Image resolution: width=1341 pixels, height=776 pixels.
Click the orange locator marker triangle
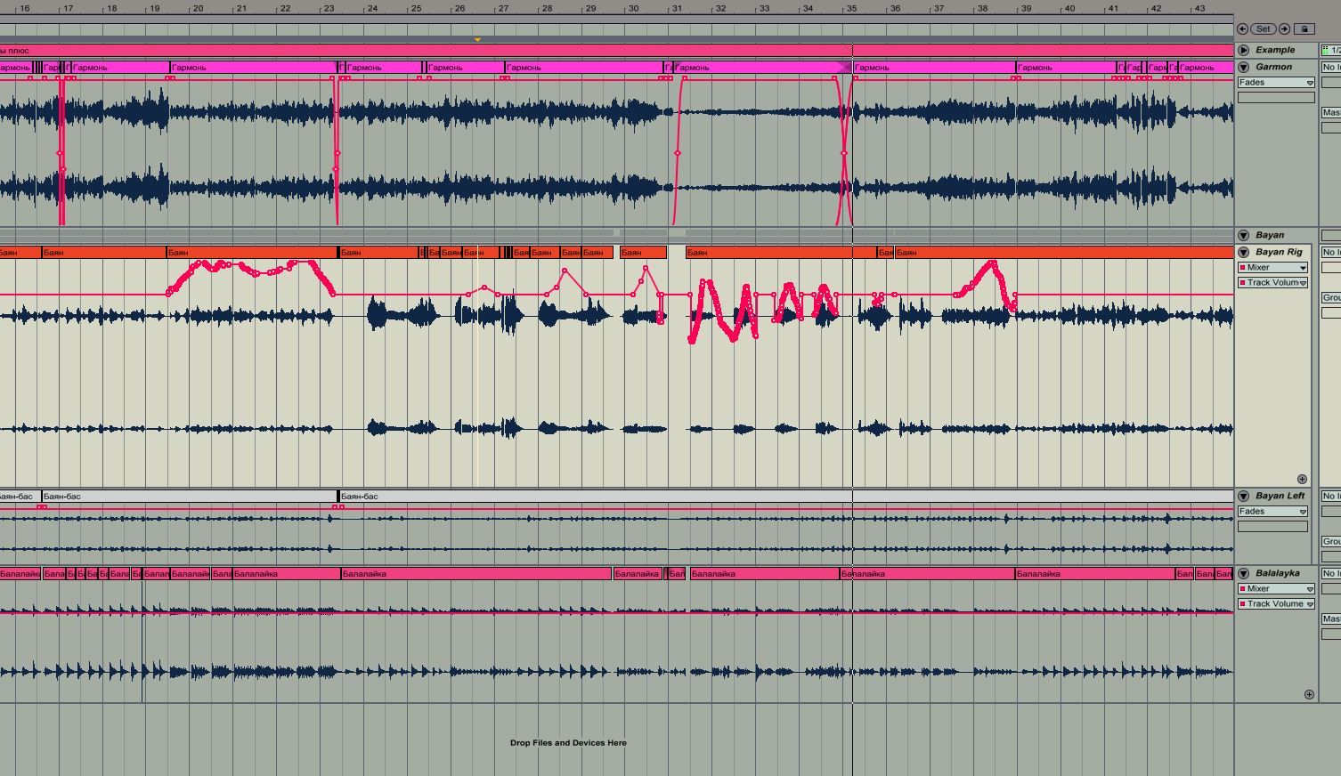(478, 40)
